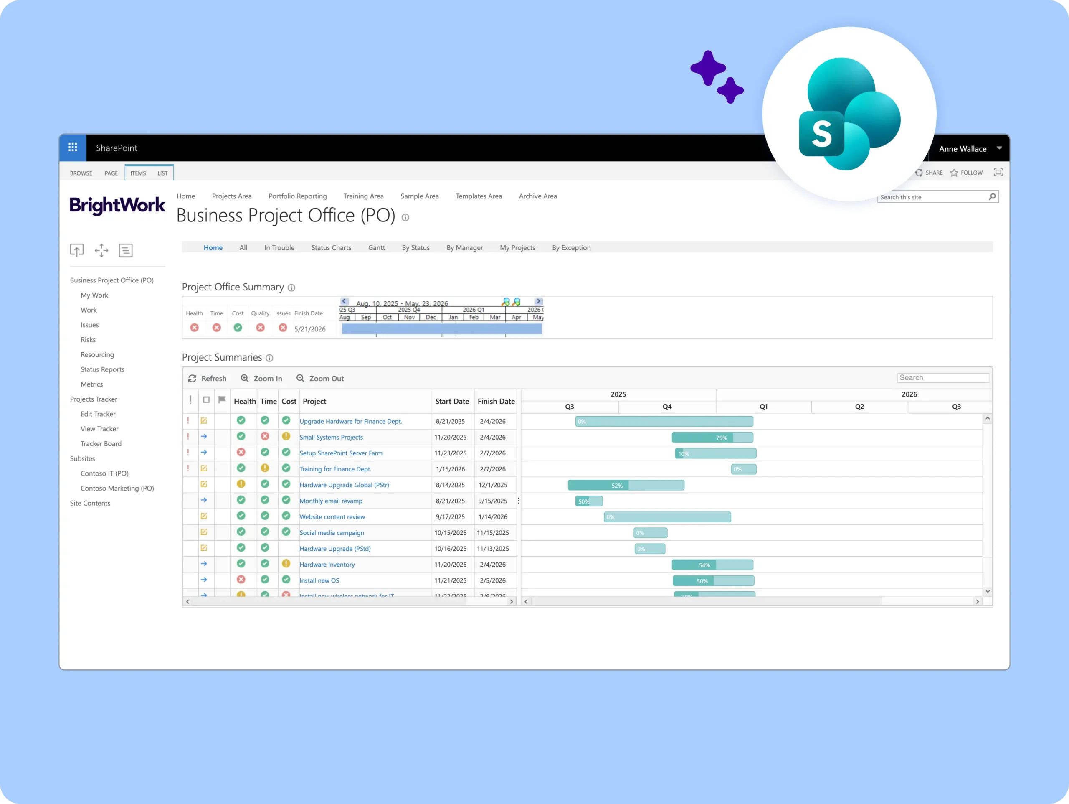Go to Tracker Board in sidebar

101,444
